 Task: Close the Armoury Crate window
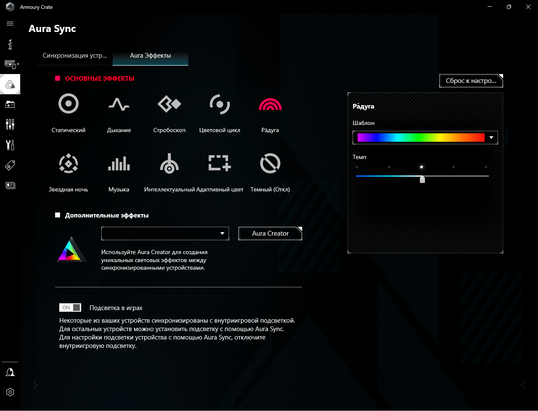click(x=528, y=7)
